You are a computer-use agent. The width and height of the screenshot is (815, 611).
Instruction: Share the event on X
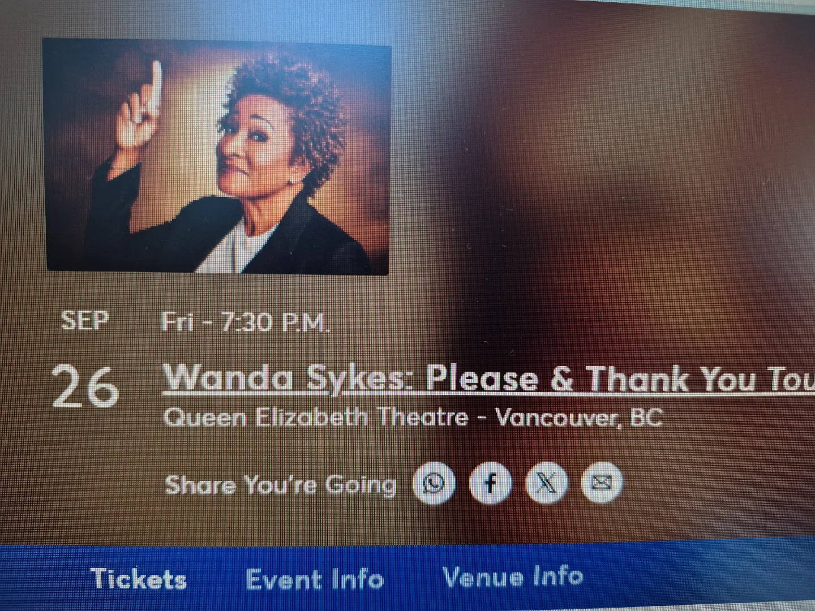point(546,483)
